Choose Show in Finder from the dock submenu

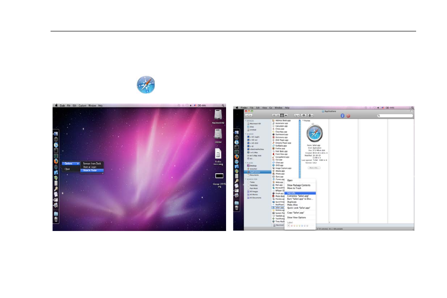point(92,171)
